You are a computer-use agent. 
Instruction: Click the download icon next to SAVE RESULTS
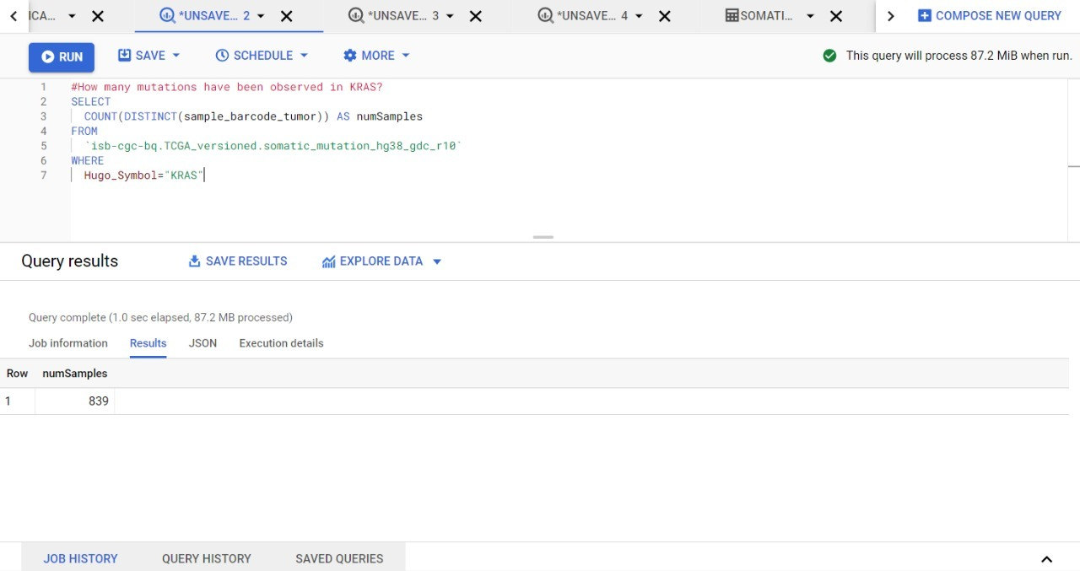tap(194, 261)
